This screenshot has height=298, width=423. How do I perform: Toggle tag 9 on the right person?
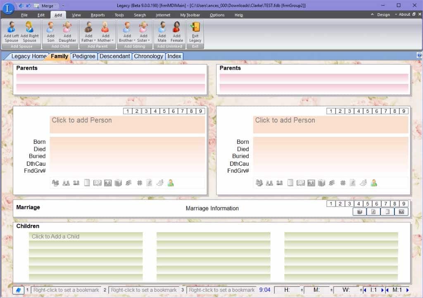click(404, 111)
